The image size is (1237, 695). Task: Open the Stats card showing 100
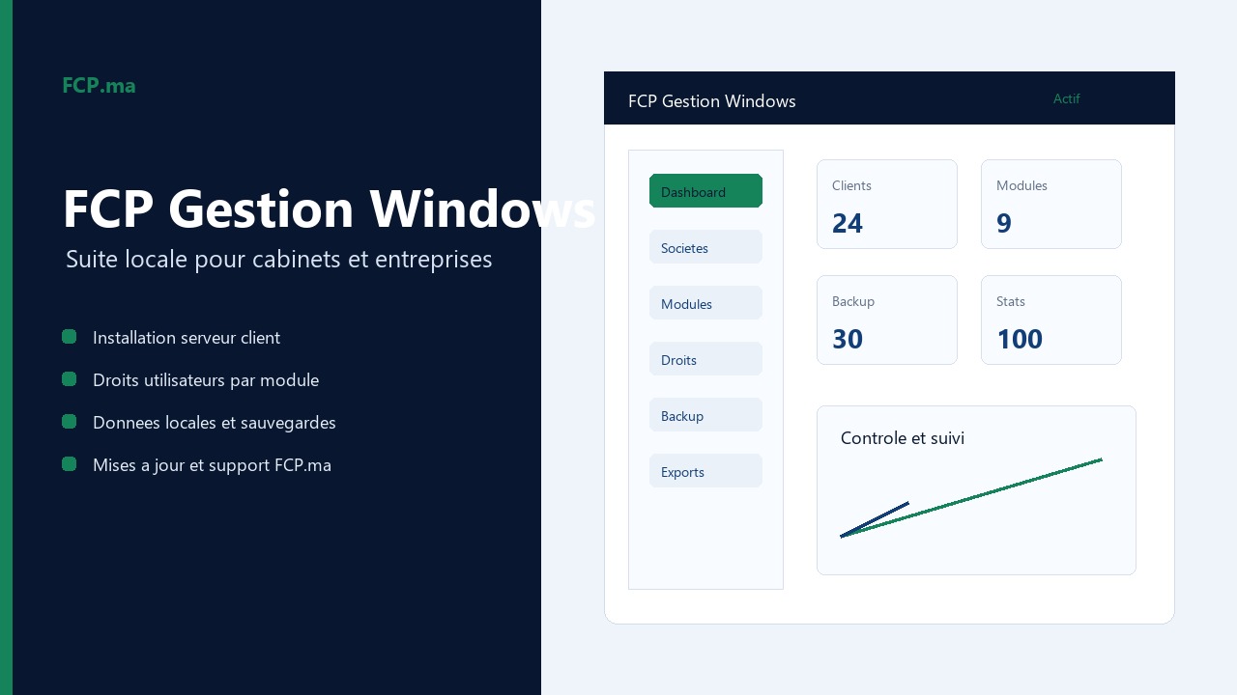coord(1051,320)
